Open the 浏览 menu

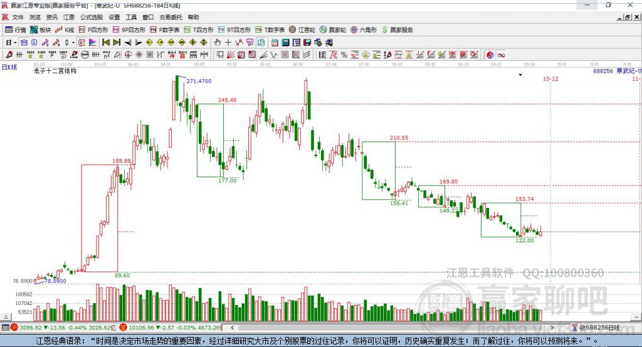(x=35, y=17)
